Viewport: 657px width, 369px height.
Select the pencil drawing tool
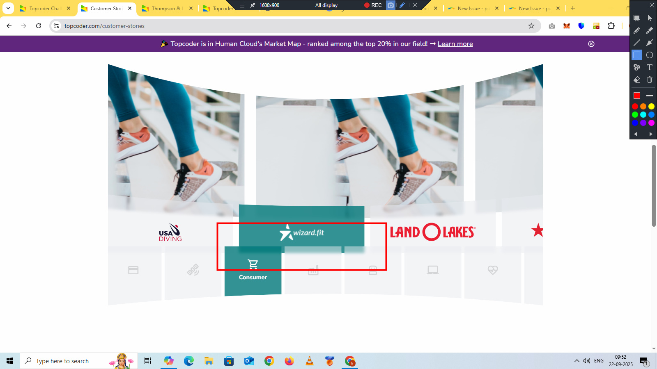click(x=637, y=30)
